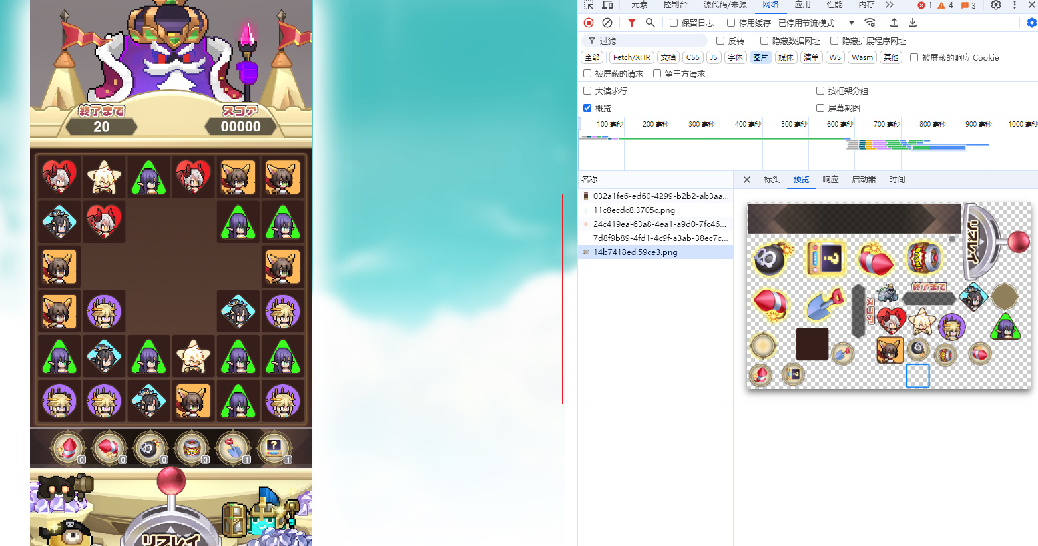The width and height of the screenshot is (1038, 546).
Task: Open the 标头 tab
Action: click(x=772, y=180)
